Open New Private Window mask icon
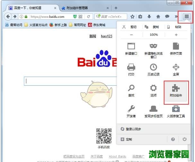195x162 pixels. 154,47
